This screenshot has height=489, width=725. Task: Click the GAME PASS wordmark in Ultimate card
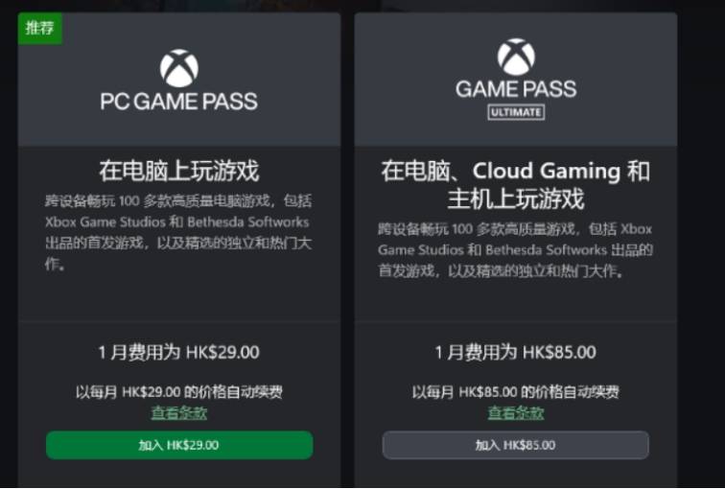(x=516, y=89)
